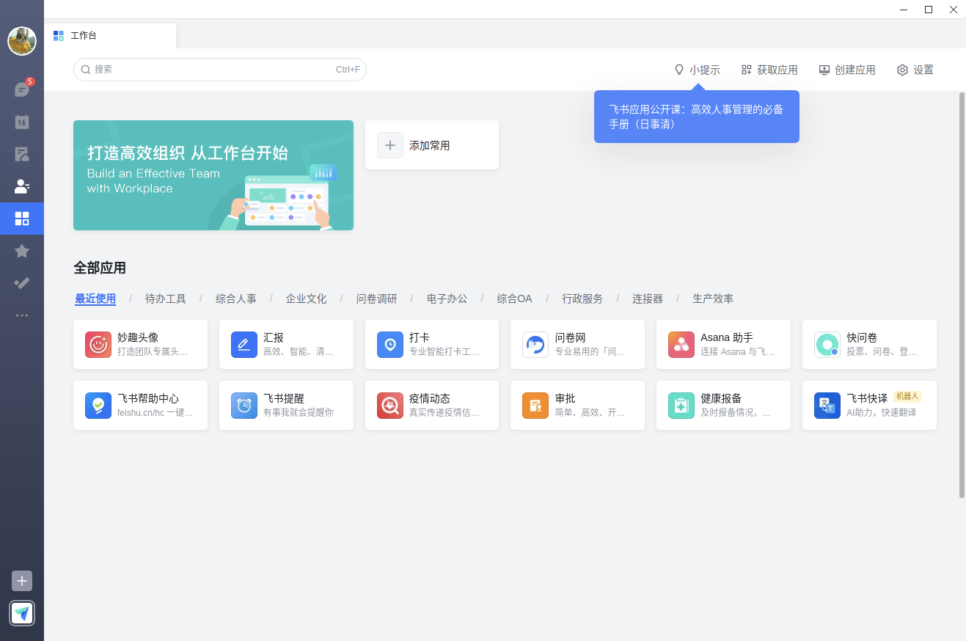Open the 打卡 app icon
This screenshot has width=966, height=641.
pos(390,345)
